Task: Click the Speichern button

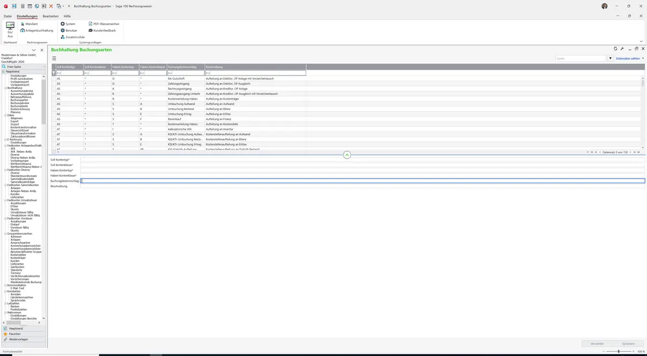Action: tap(629, 343)
